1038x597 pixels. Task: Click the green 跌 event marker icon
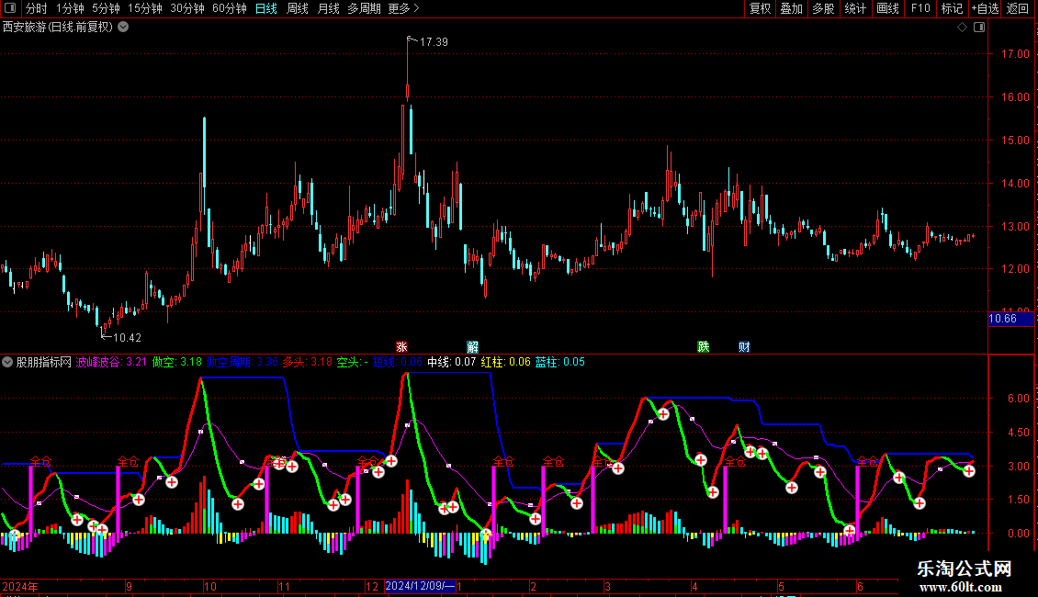[704, 347]
